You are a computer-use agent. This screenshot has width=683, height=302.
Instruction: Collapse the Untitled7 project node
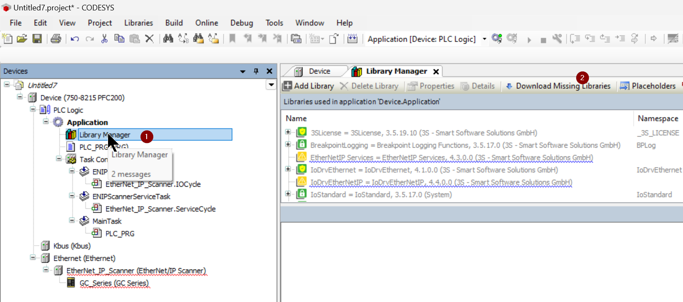pos(7,84)
